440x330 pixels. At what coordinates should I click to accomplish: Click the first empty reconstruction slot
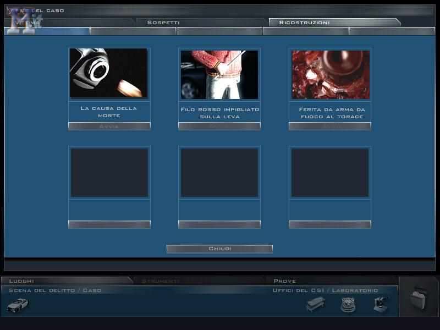109,172
